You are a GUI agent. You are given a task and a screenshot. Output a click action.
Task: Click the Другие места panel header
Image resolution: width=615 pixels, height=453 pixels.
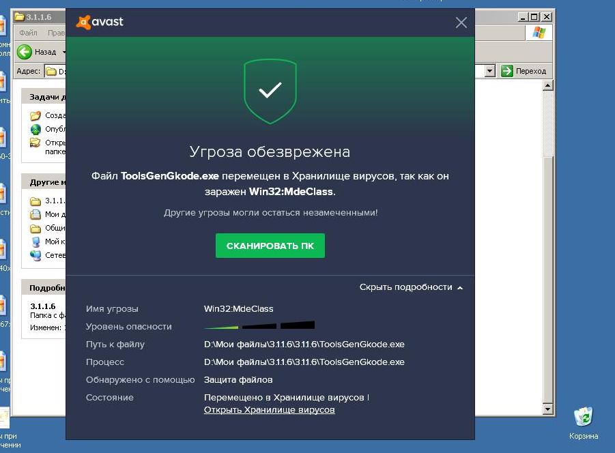tap(44, 182)
